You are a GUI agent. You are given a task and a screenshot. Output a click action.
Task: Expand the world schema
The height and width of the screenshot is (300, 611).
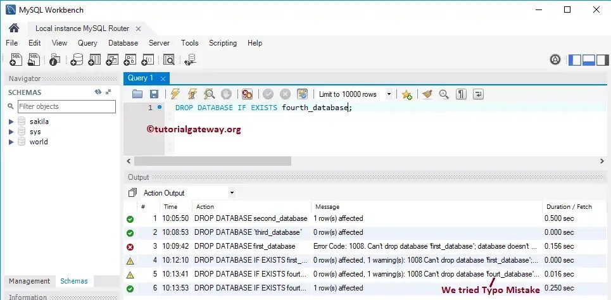pyautogui.click(x=11, y=142)
